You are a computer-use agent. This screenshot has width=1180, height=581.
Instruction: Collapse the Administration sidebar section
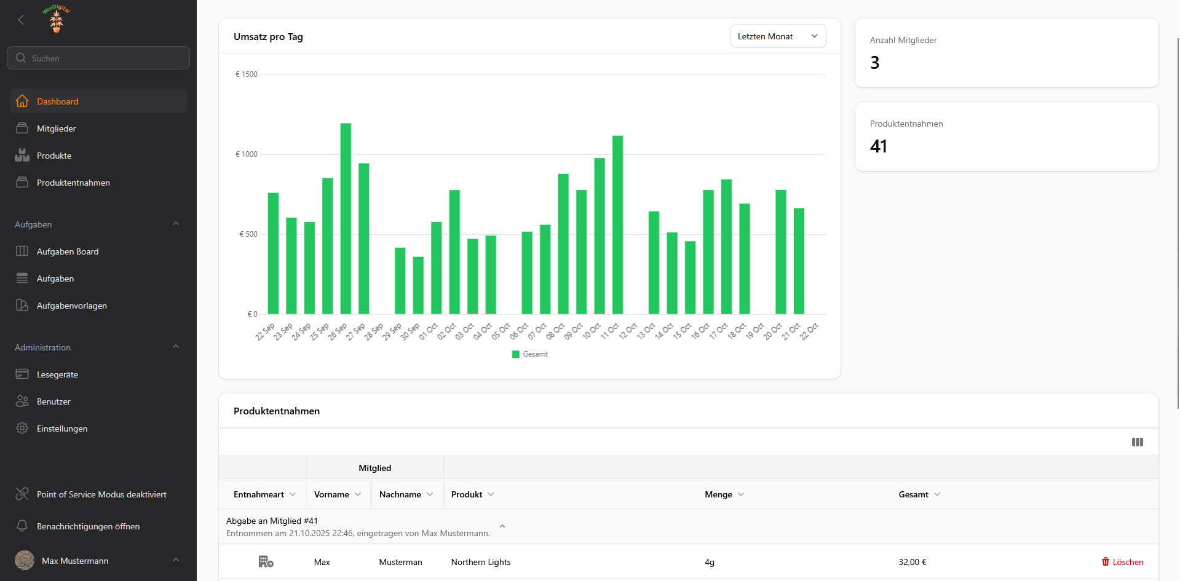(x=176, y=347)
